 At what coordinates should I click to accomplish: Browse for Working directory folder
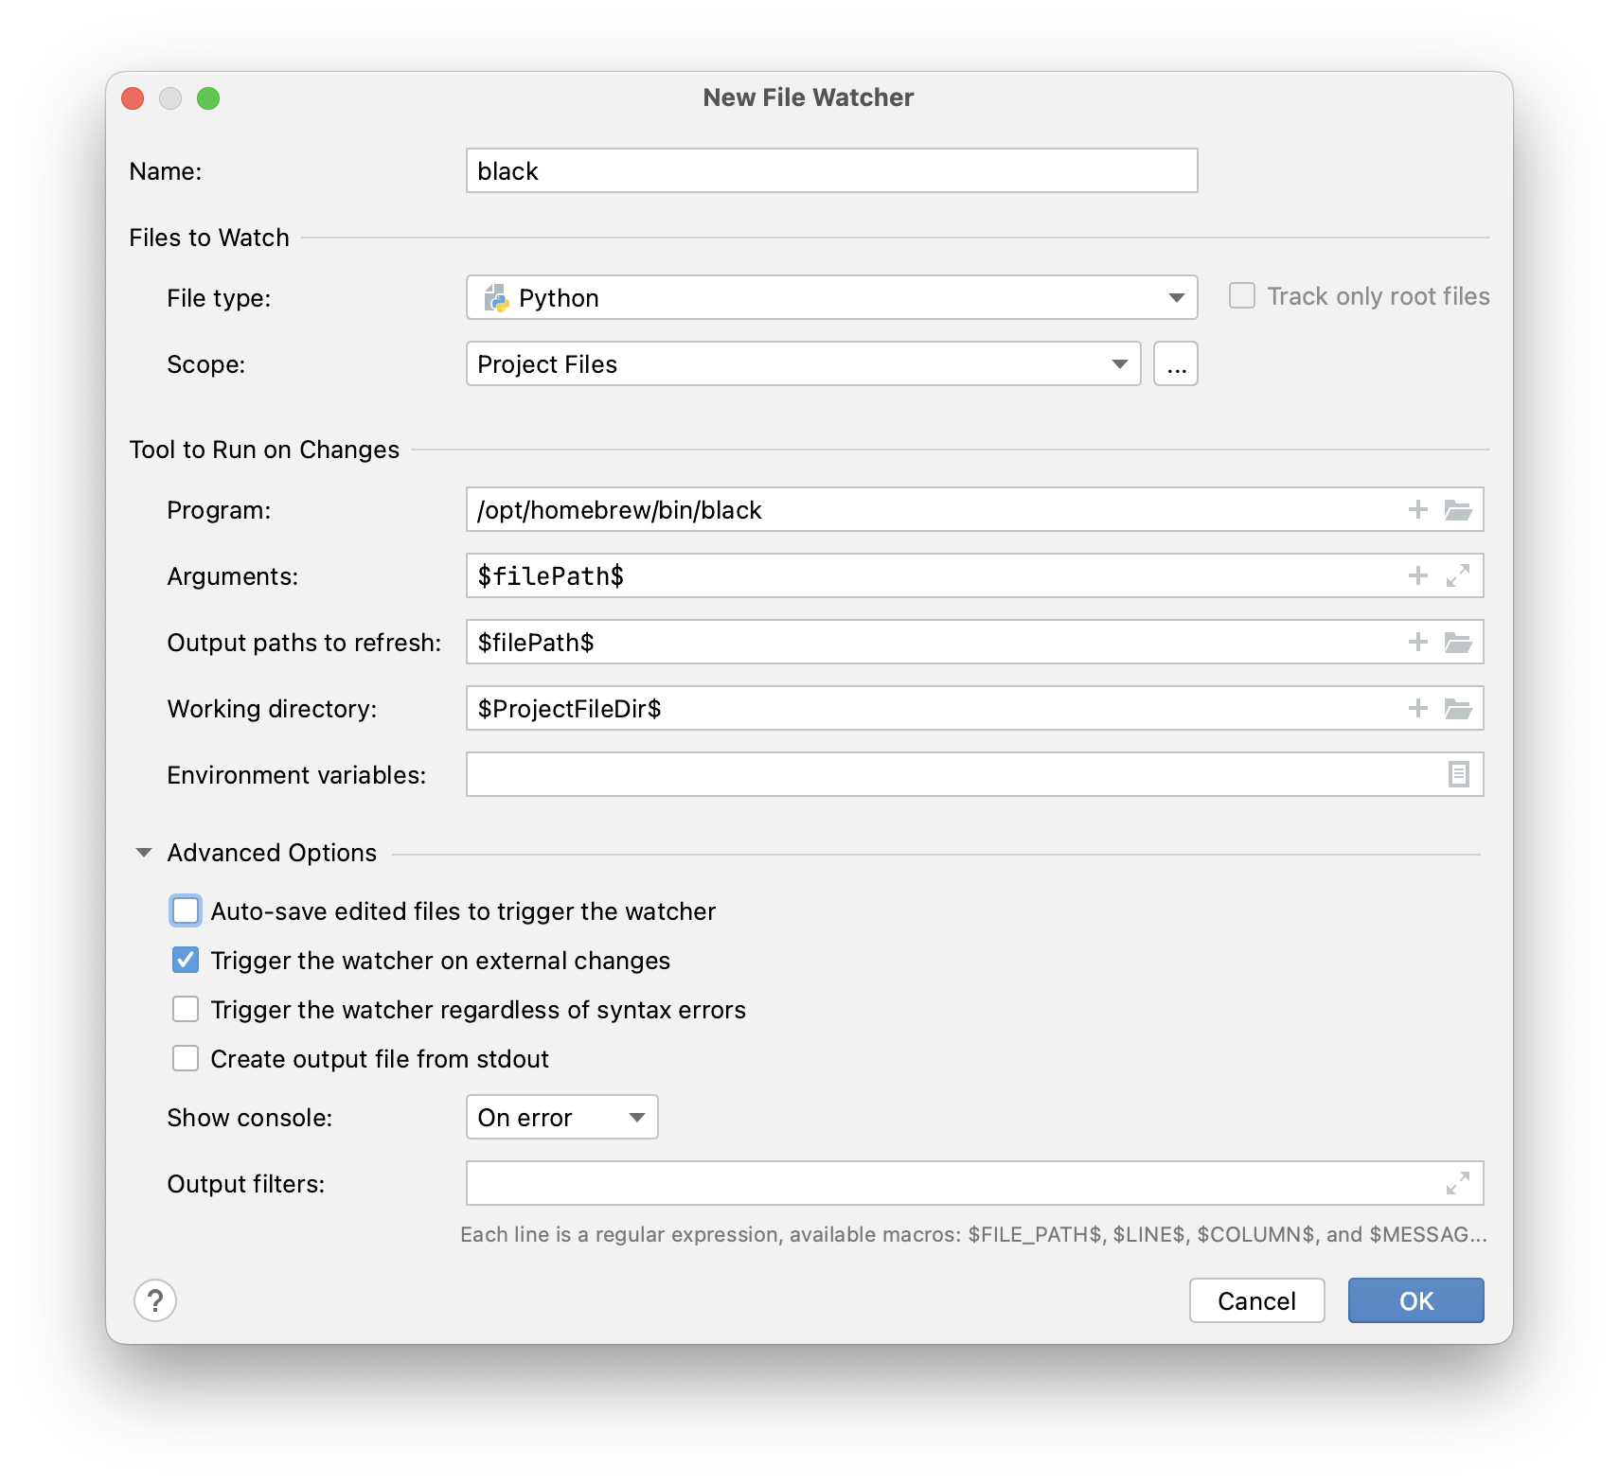click(1458, 709)
